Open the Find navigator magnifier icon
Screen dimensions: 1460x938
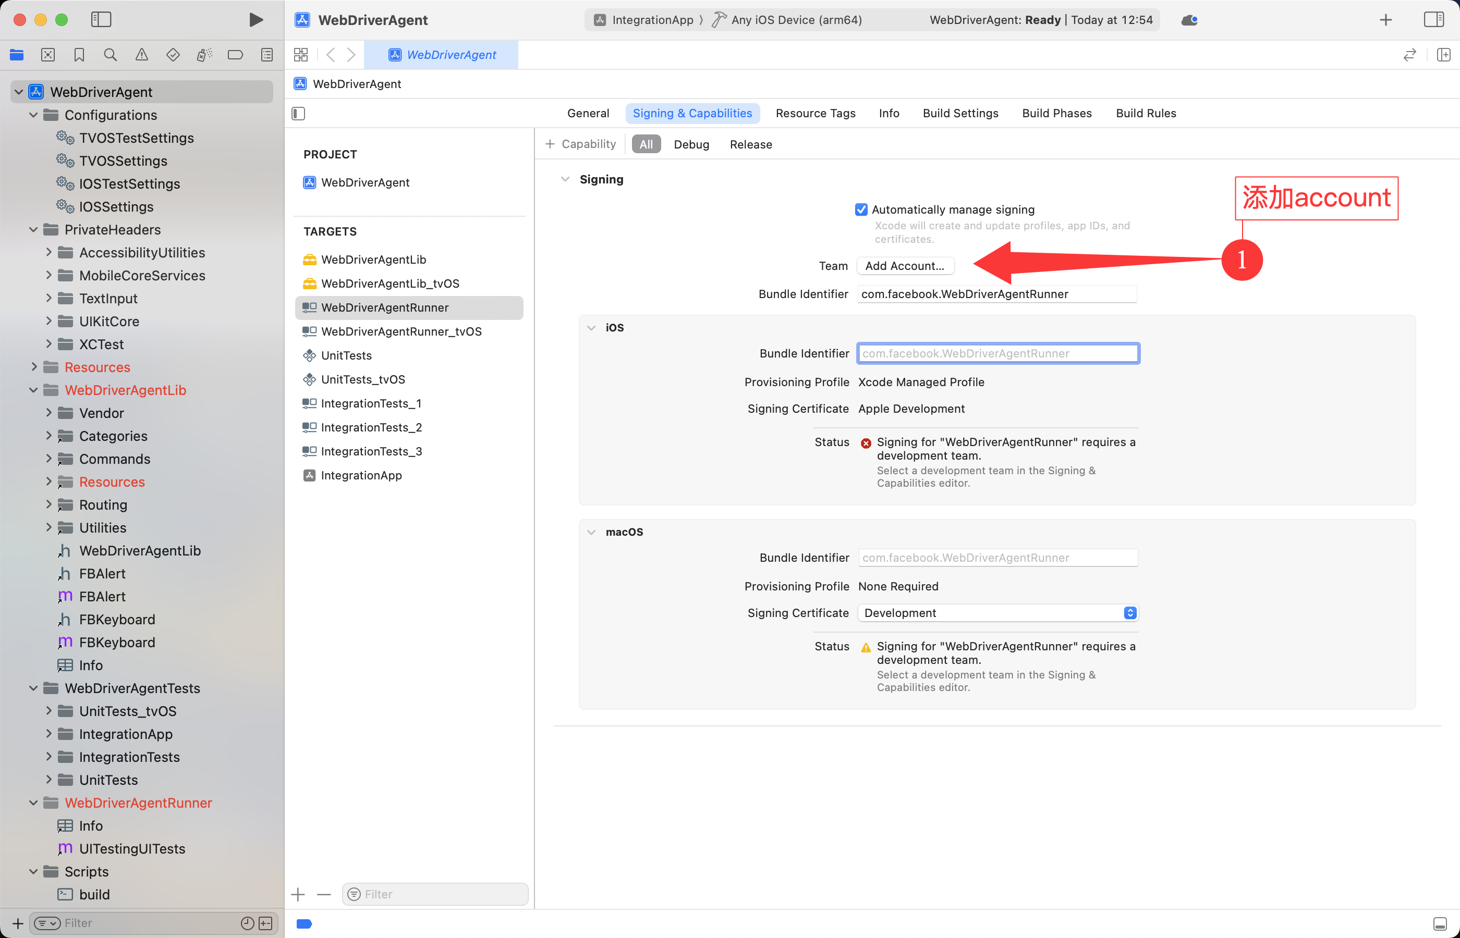pyautogui.click(x=111, y=55)
